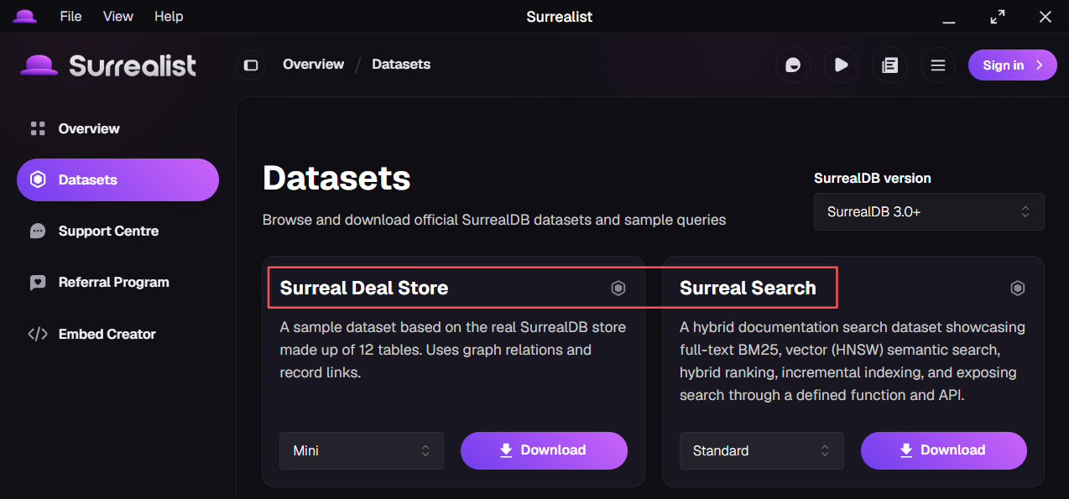Click the Surreal Search title
1069x499 pixels.
(748, 288)
